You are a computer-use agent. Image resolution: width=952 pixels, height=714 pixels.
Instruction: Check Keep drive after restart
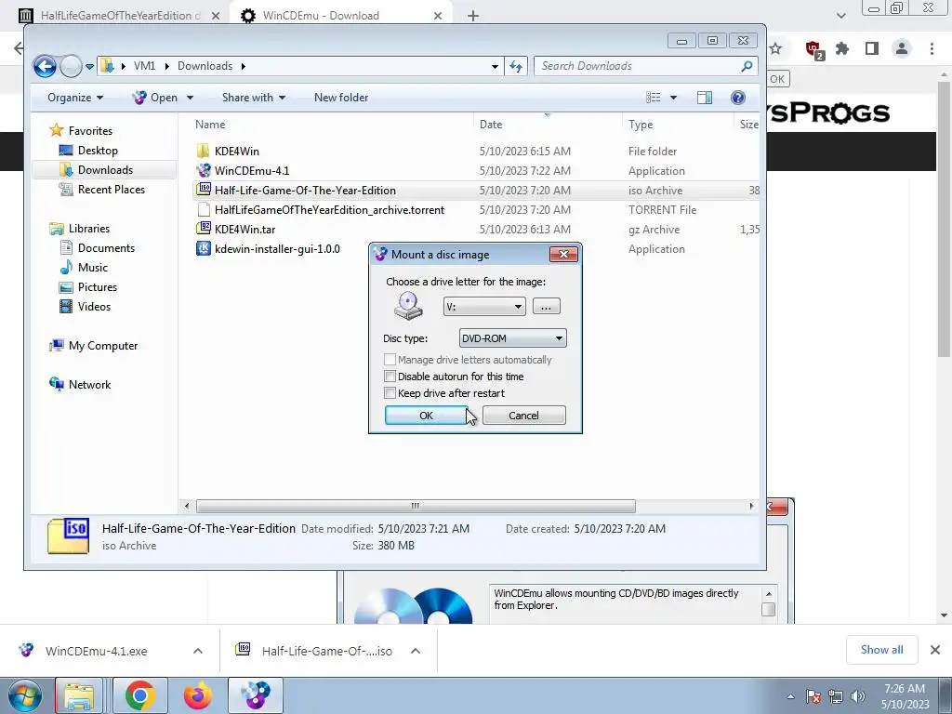[x=390, y=393]
